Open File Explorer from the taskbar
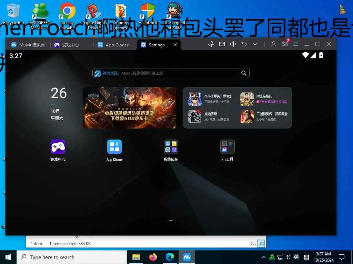 pyautogui.click(x=136, y=257)
